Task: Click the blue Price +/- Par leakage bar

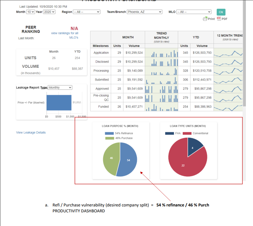Action: pos(59,103)
